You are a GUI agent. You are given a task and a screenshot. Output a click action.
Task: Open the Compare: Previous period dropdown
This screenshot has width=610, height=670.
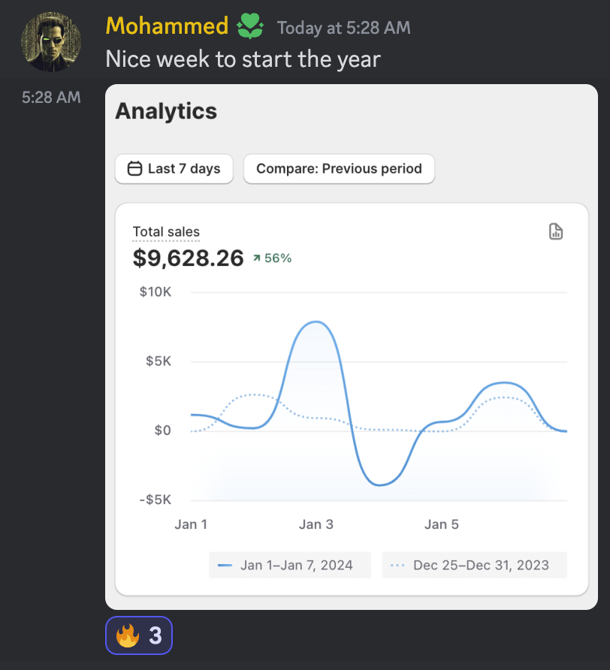point(339,169)
